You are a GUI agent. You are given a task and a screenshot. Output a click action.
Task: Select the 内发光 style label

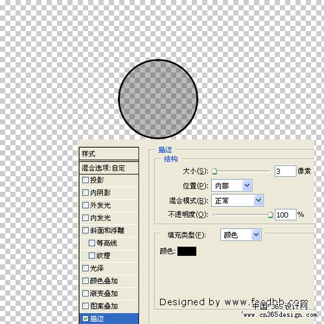(100, 218)
